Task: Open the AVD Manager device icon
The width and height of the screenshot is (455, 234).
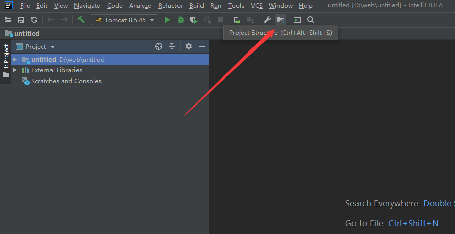Action: [237, 20]
